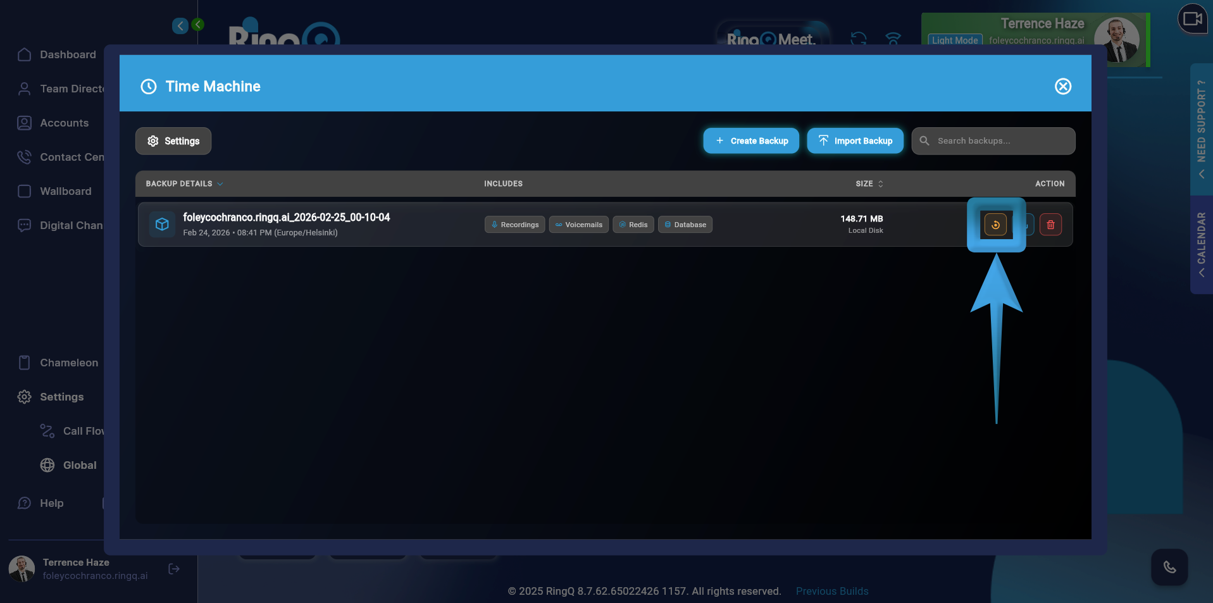Open Wallboard in the sidebar
This screenshot has width=1213, height=603.
click(x=65, y=191)
